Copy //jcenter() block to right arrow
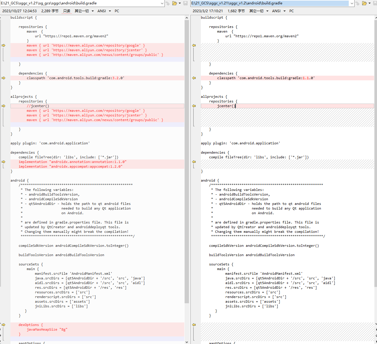The image size is (377, 344). [3, 106]
